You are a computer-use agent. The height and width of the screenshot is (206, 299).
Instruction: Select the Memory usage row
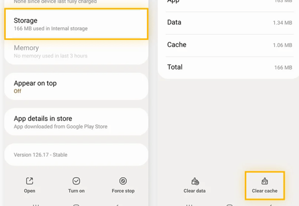[x=76, y=51]
